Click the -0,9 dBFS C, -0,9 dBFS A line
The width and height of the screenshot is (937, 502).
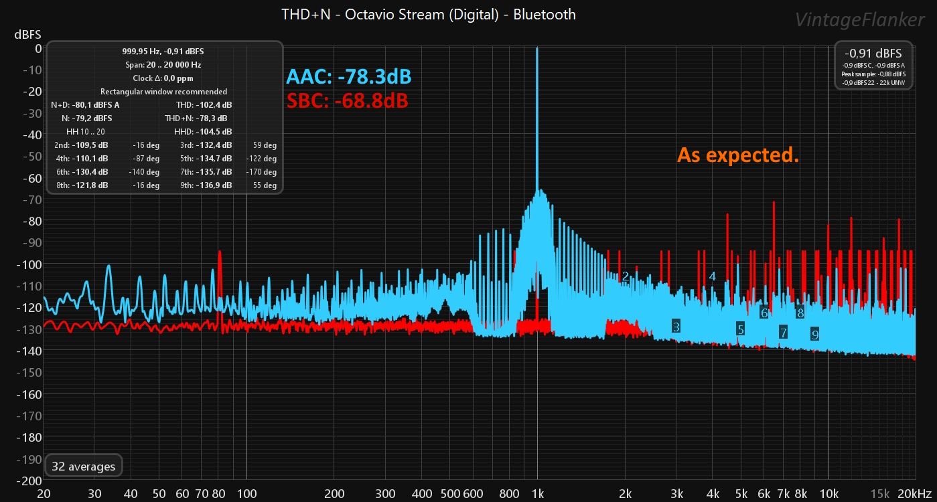(x=873, y=65)
